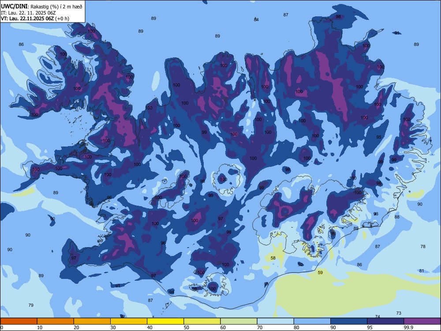
Task: Click the "20" legend tick label
Action: (x=76, y=327)
